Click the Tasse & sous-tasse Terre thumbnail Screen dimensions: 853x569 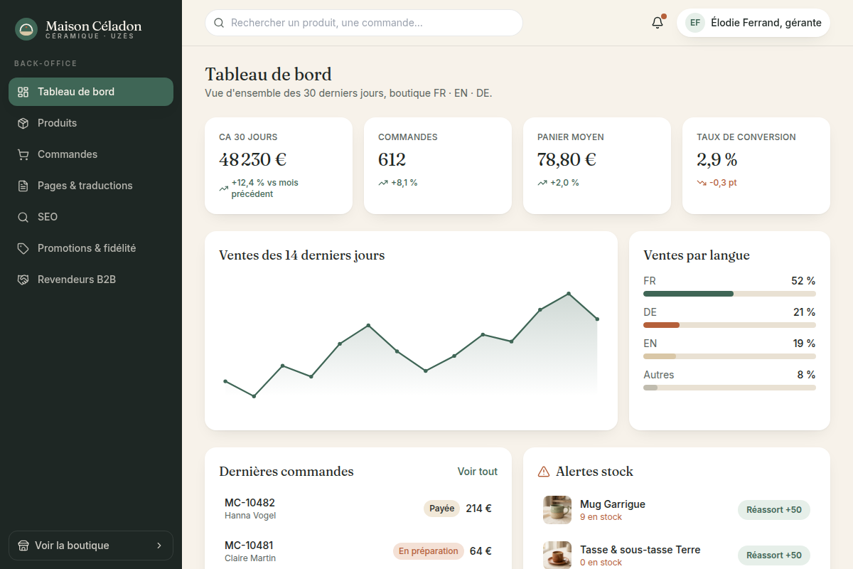557,555
